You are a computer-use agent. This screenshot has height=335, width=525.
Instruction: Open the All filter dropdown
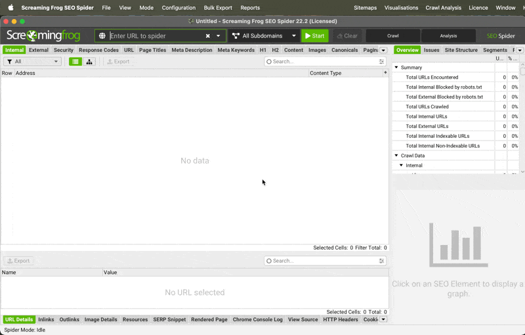32,62
